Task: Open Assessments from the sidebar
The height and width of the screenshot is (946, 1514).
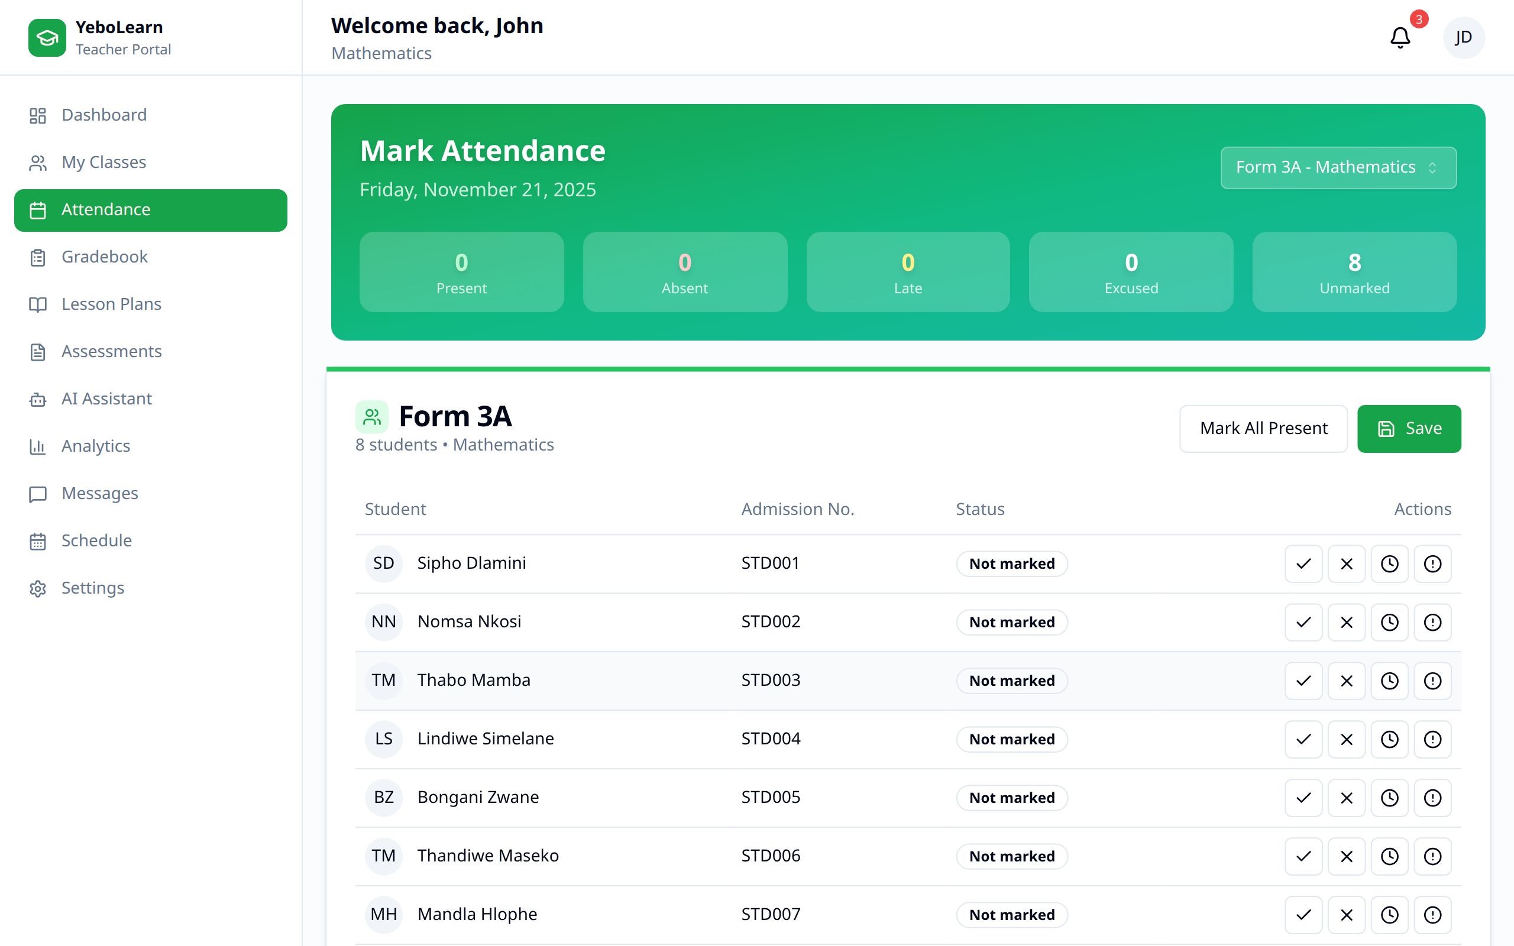Action: (x=150, y=352)
